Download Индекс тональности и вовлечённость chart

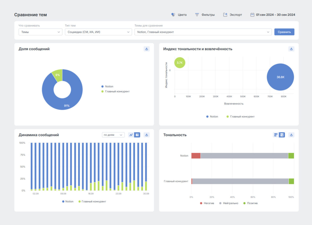[x=291, y=49]
